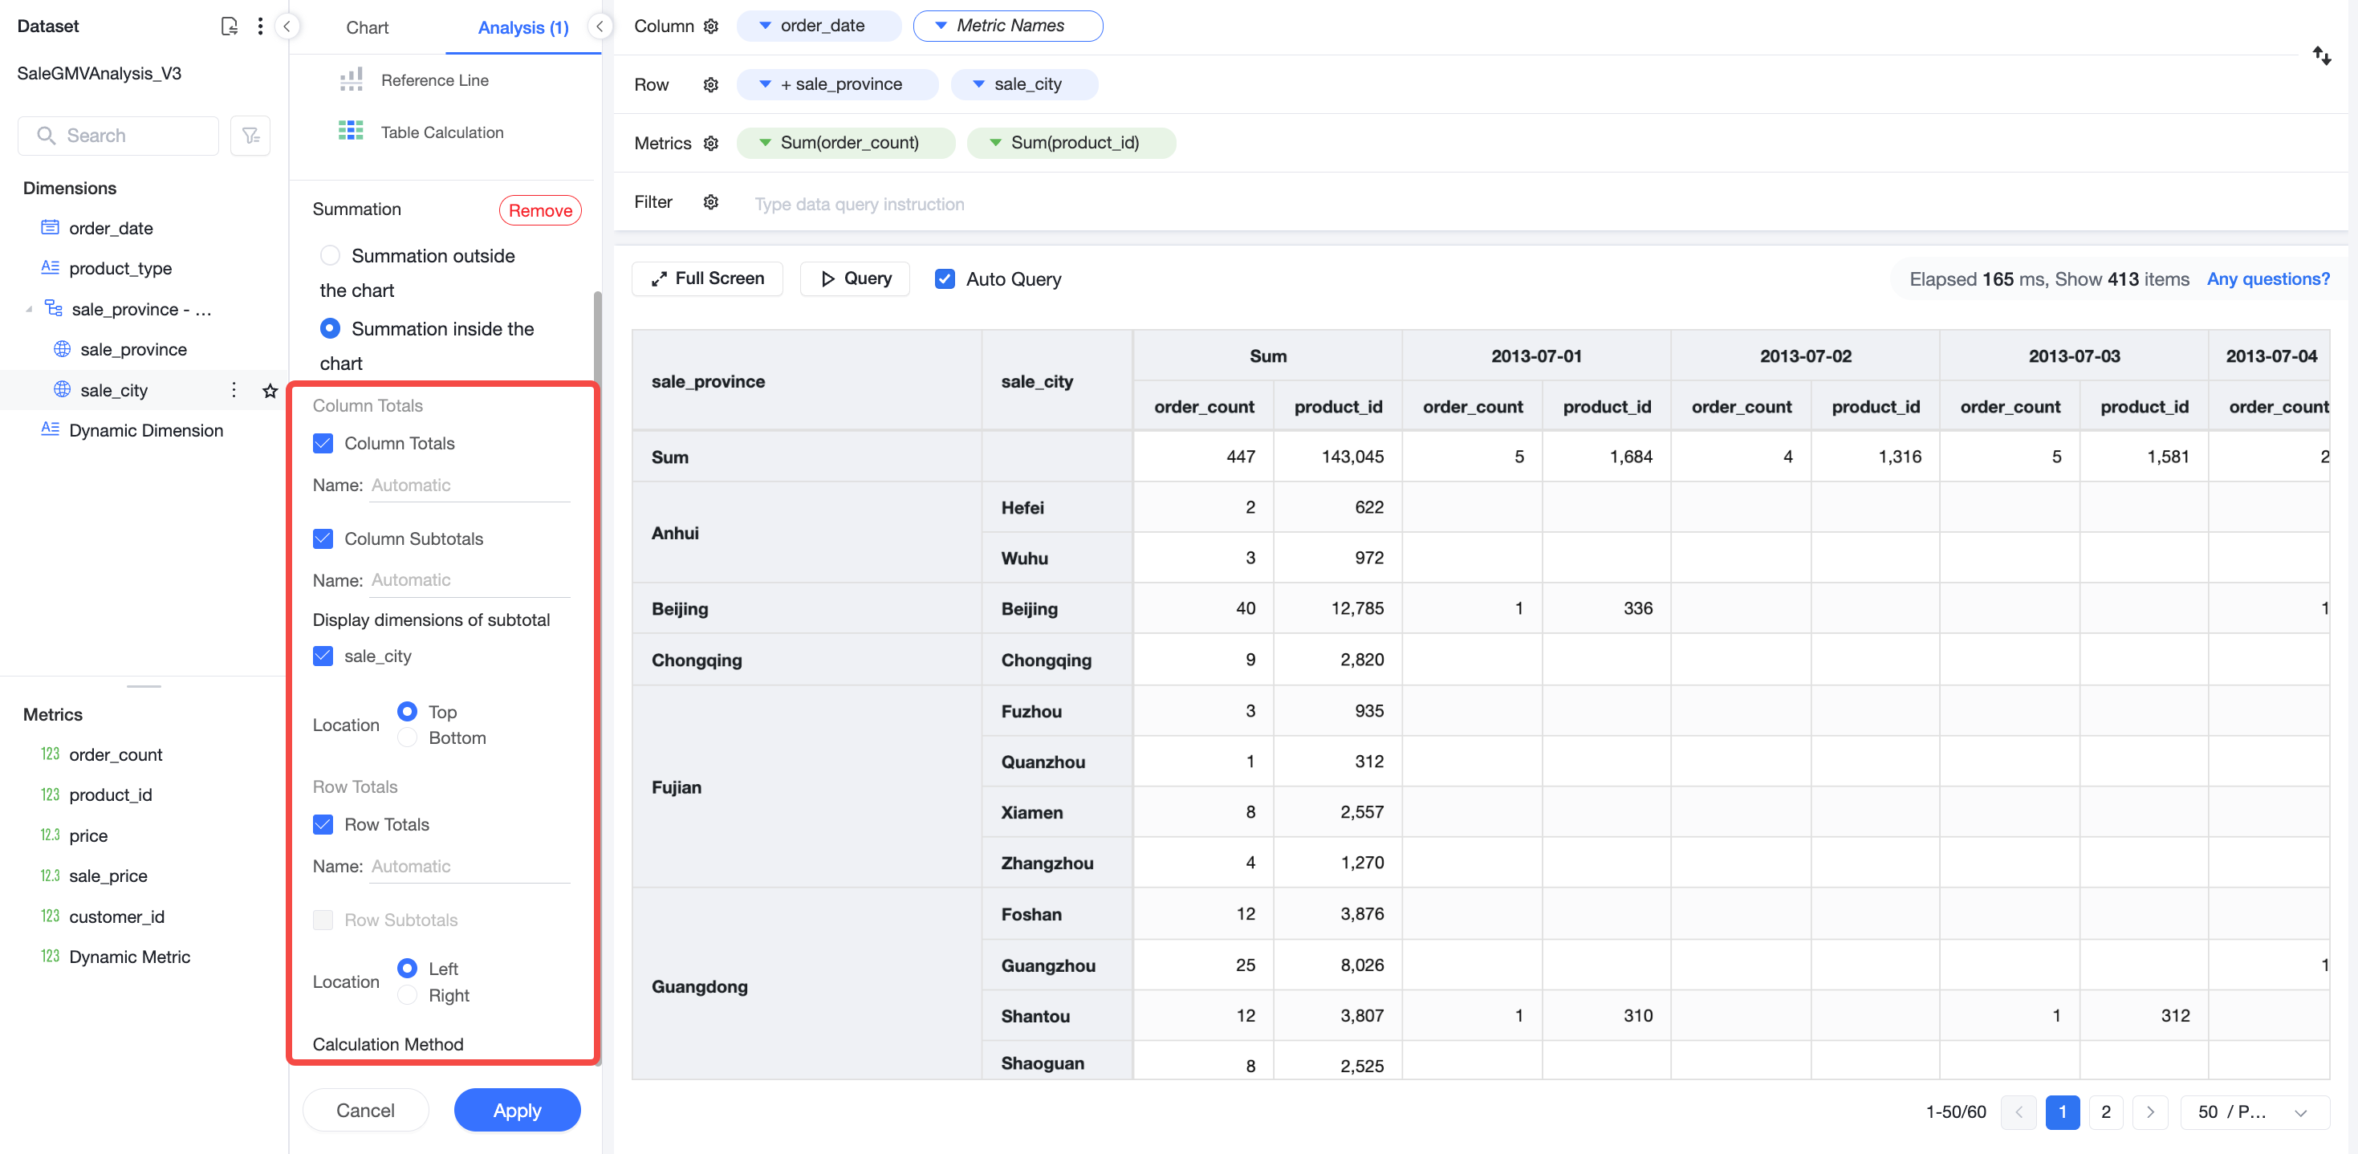Click the dataset filter funnel icon
The width and height of the screenshot is (2358, 1154).
click(x=250, y=136)
